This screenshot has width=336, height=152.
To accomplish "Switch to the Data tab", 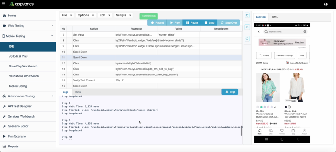I will 78,92.
